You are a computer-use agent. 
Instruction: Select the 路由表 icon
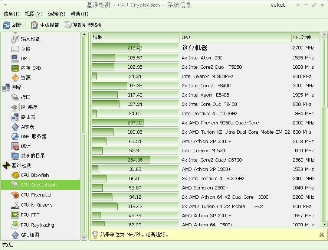(15, 117)
